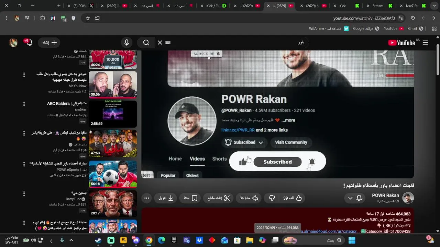Image resolution: width=440 pixels, height=247 pixels.
Task: Open BarryTube 28:17 video thumbnail
Action: [113, 203]
